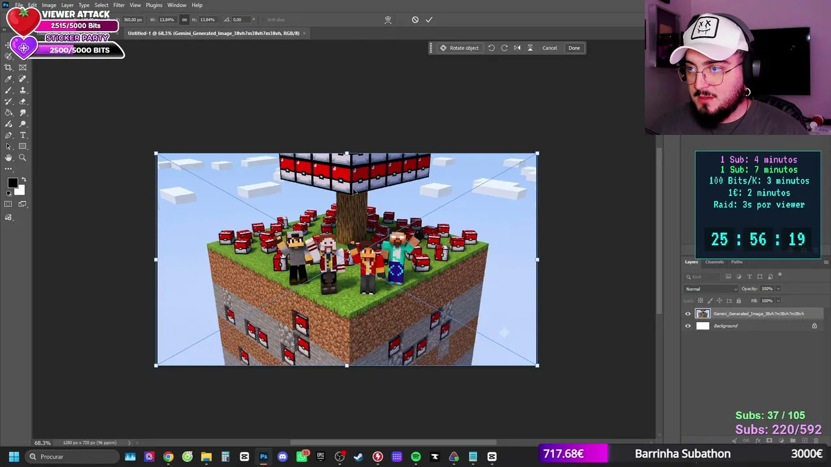
Task: Switch to warp mode icon in options bar
Action: tap(388, 19)
